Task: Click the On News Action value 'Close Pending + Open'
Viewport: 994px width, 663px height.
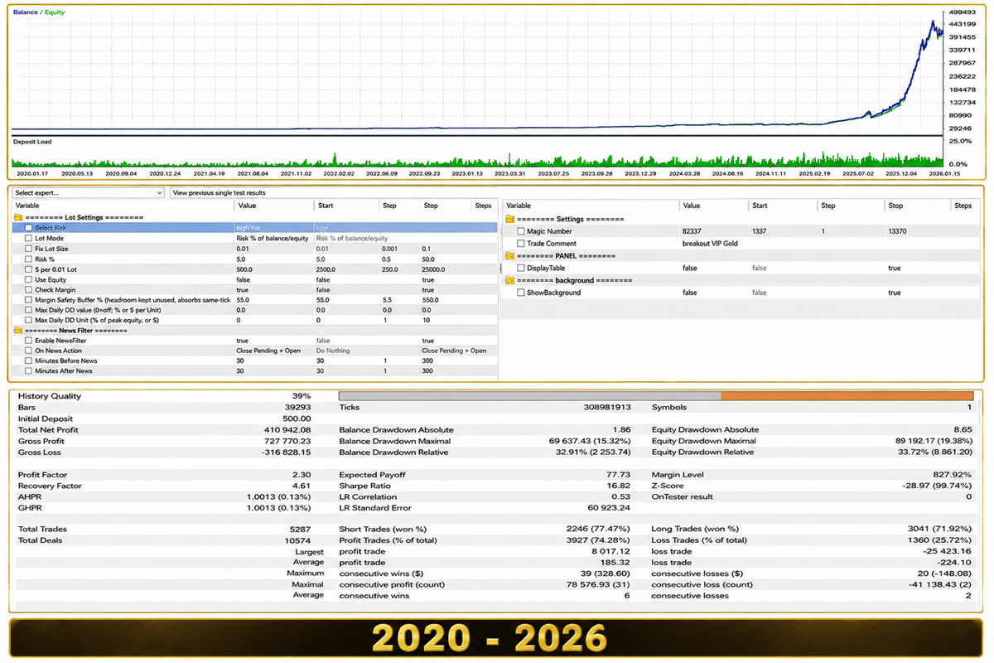Action: [268, 351]
